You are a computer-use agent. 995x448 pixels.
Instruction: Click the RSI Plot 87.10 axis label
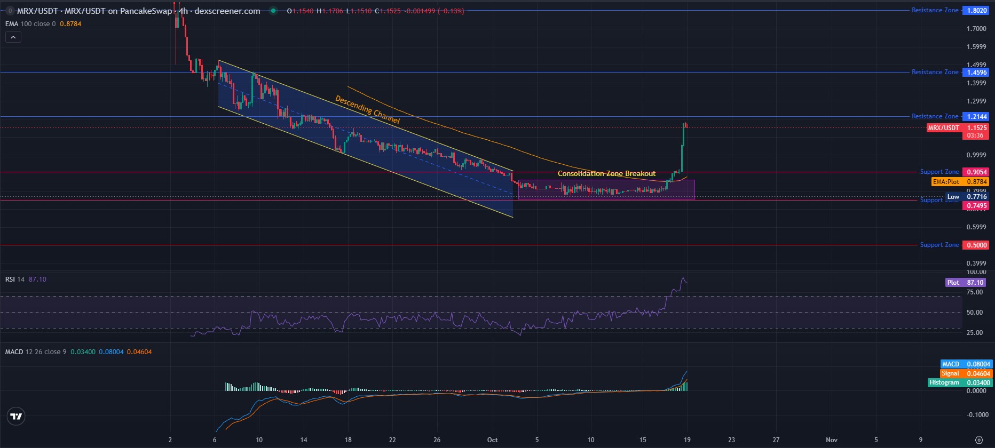pyautogui.click(x=967, y=283)
